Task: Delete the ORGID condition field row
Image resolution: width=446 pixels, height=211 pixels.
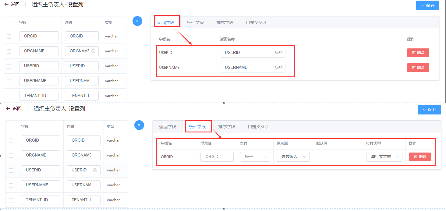Action: coord(420,157)
